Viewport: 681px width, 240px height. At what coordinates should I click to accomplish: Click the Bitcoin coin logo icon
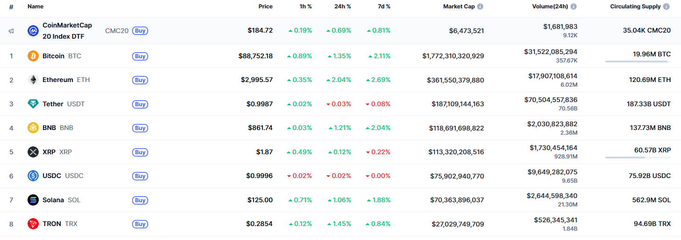33,56
